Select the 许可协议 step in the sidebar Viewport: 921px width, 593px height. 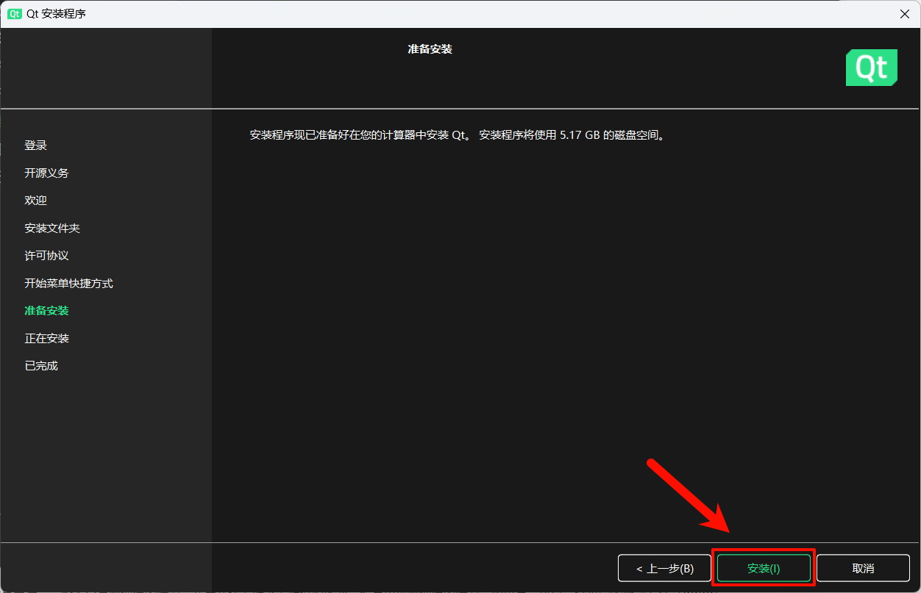click(x=46, y=255)
